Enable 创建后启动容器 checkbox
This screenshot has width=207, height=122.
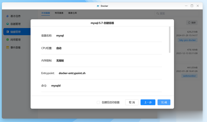pyautogui.click(x=98, y=102)
